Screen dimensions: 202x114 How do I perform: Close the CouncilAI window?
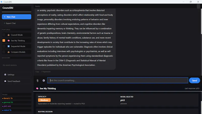tap(198, 2)
